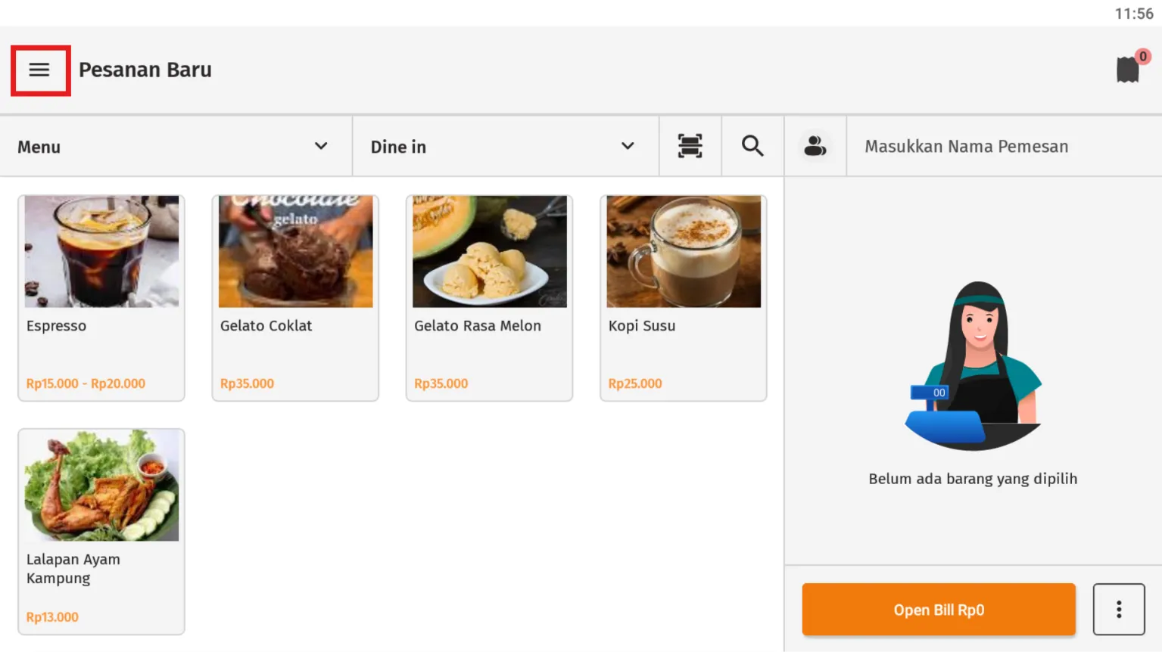Click the cashier illustration in empty cart
The image size is (1162, 652).
point(974,366)
